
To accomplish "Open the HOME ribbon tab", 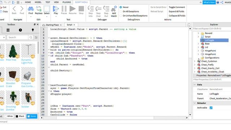I will pyautogui.click(x=28, y=2).
